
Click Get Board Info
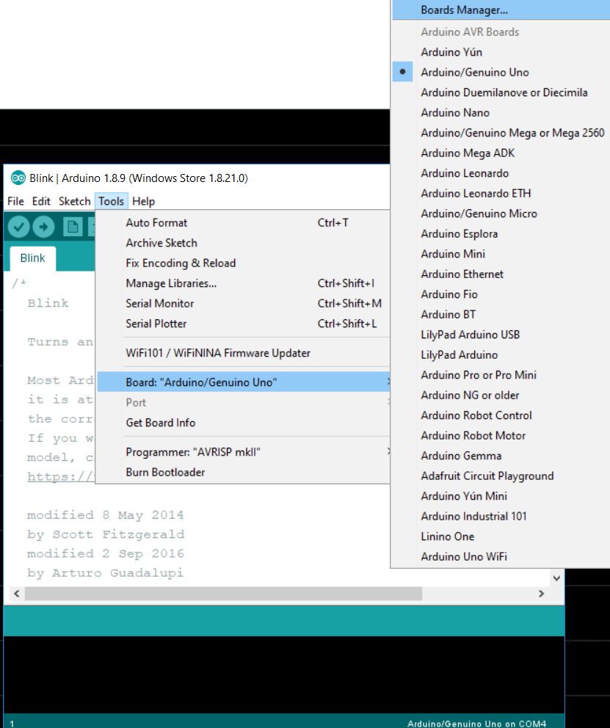243,423
